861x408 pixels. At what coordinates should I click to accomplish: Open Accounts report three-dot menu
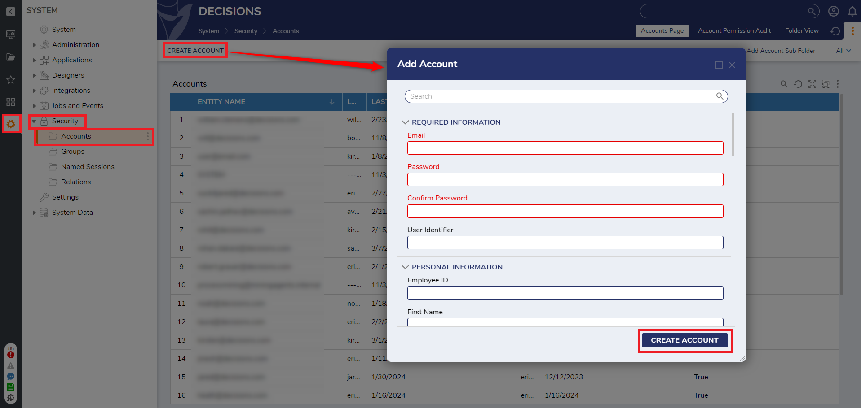pyautogui.click(x=838, y=84)
